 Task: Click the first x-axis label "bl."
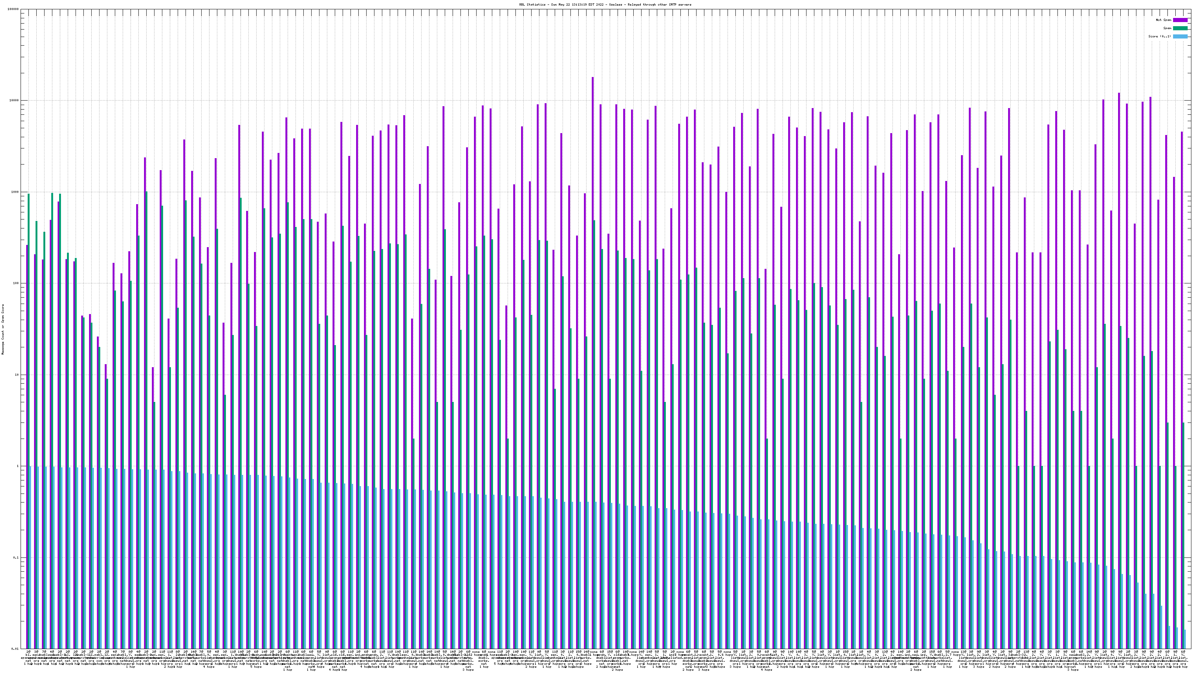28,655
